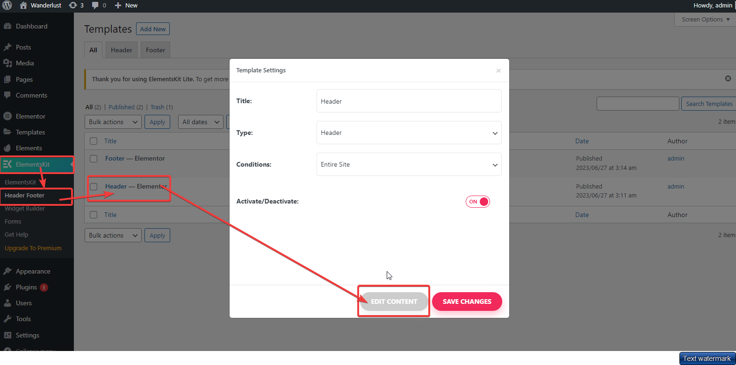736x365 pixels.
Task: Open the top Bulk actions dropdown
Action: tap(113, 122)
